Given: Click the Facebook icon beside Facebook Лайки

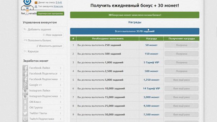Looking at the screenshot, I should point(25,68).
